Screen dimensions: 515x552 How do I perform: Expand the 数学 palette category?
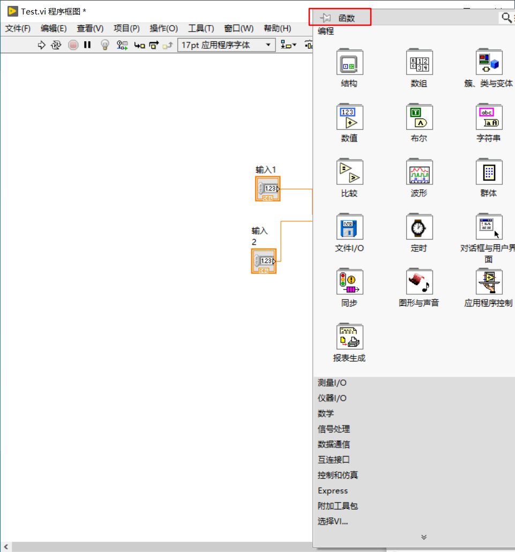pos(326,413)
